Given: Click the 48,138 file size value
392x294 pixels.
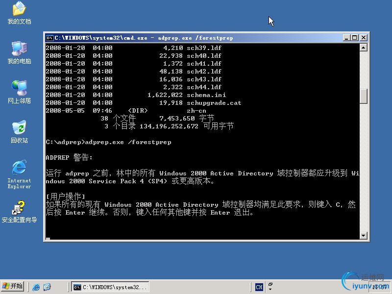Looking at the screenshot, I should pyautogui.click(x=171, y=72).
